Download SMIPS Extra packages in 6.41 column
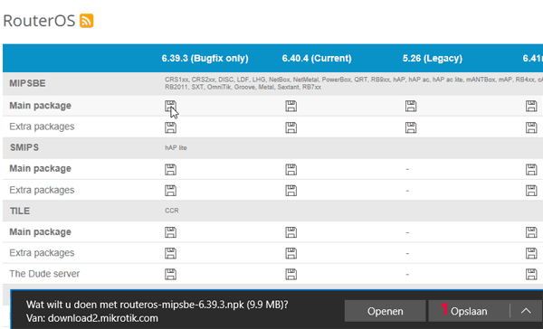Viewport: 543px width, 329px height. (x=531, y=191)
